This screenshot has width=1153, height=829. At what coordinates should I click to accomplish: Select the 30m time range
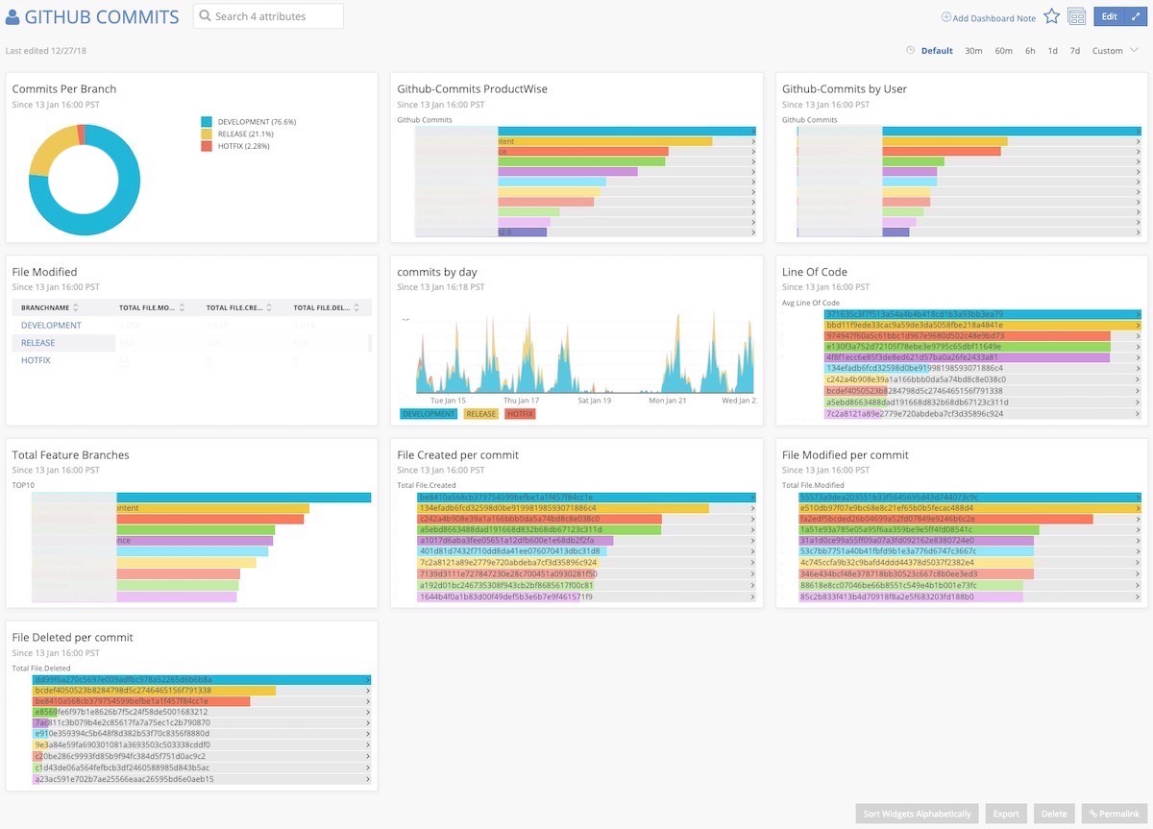tap(973, 51)
